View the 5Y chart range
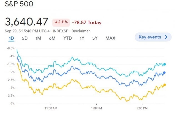This screenshot has height=113, width=175. tap(95, 38)
